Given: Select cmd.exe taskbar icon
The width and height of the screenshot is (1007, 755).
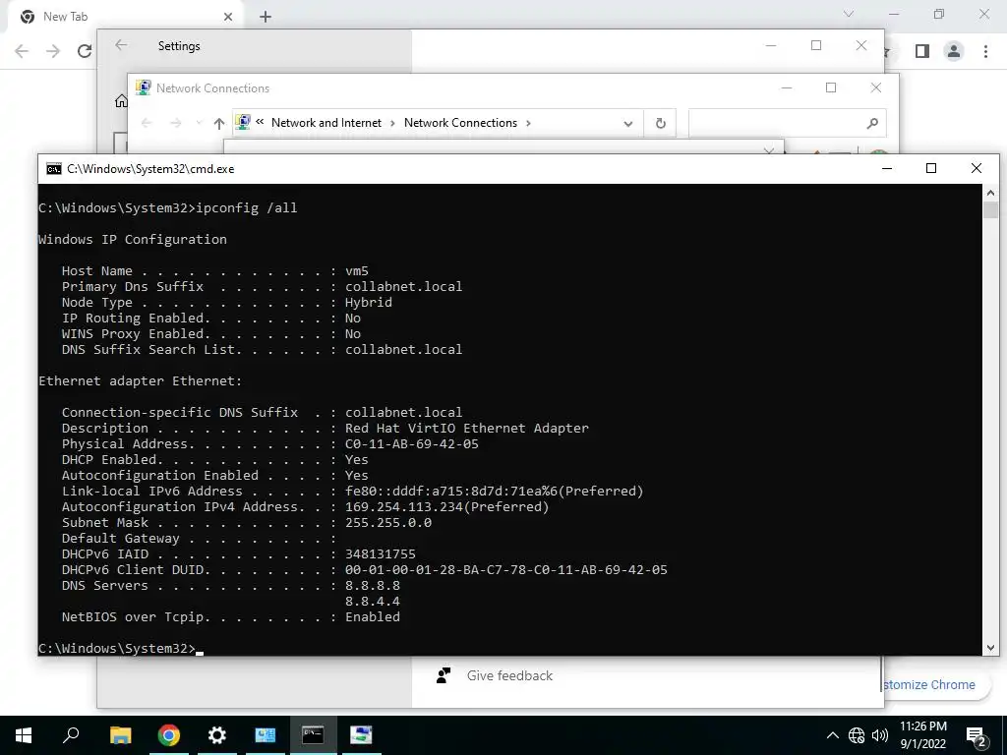Looking at the screenshot, I should point(314,735).
